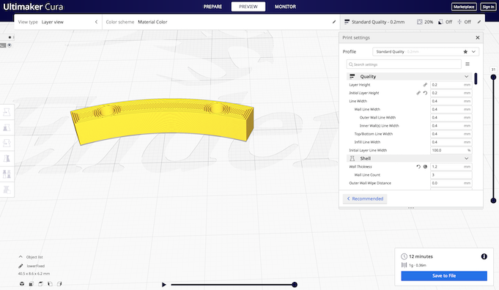
Task: Click Standard Quality - 0.2mm summary
Action: coord(374,22)
